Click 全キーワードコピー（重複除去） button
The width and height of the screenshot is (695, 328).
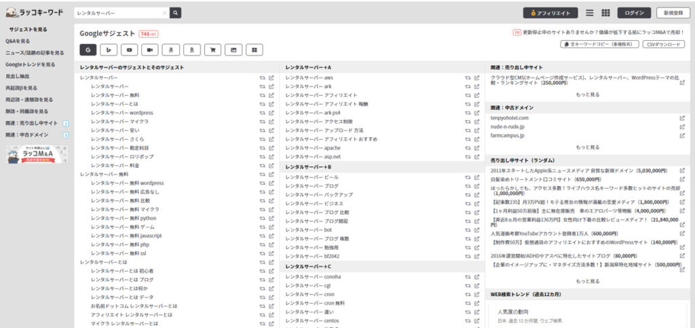(600, 44)
